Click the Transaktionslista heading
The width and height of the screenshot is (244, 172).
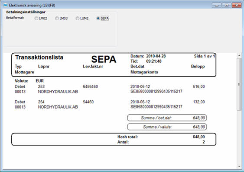coord(39,57)
